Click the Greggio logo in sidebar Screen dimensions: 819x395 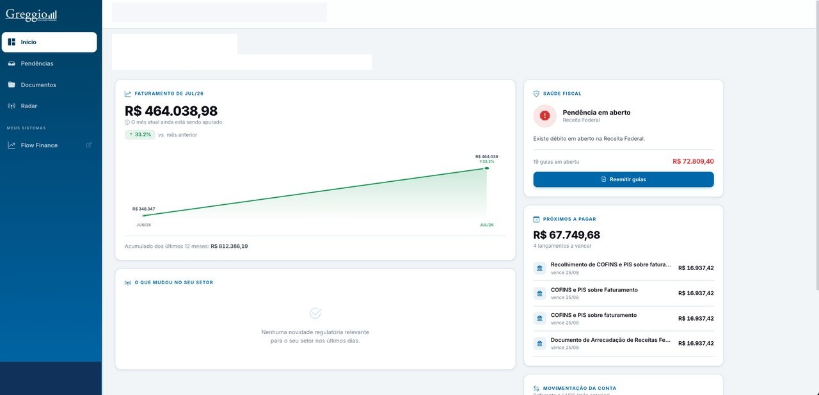point(31,14)
